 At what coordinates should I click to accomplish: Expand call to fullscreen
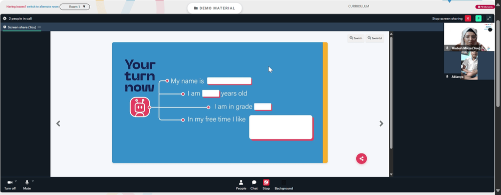click(x=489, y=18)
